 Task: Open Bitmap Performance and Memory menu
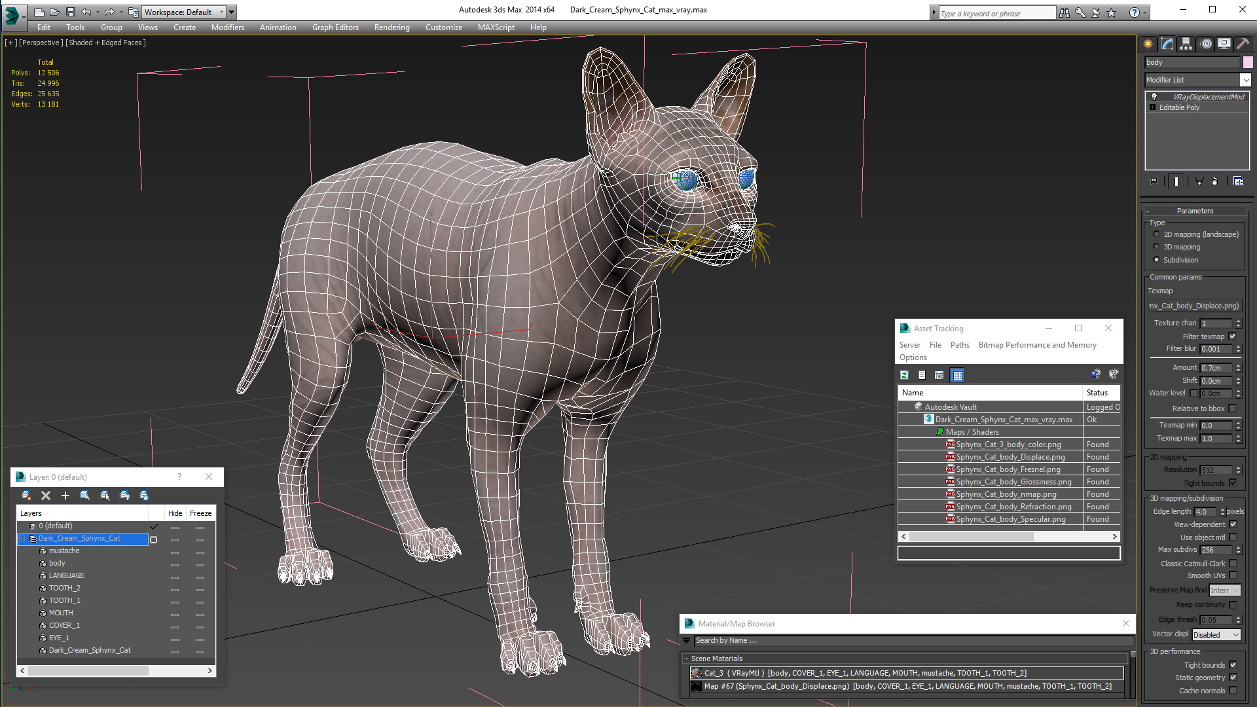(1037, 345)
